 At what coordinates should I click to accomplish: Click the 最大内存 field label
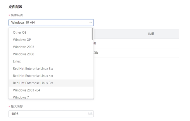pos(17,106)
